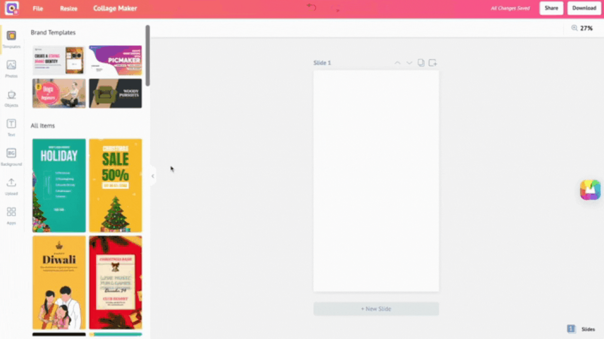Open the Photos sidebar panel

(x=11, y=68)
